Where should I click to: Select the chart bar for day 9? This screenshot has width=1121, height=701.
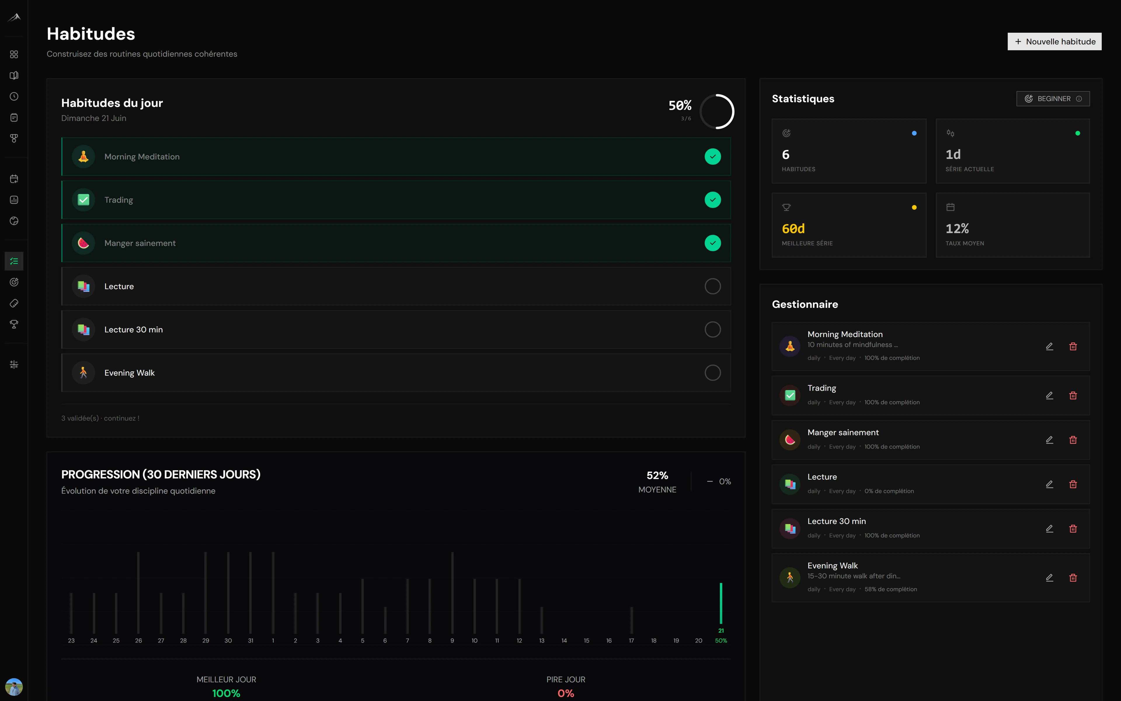[452, 593]
